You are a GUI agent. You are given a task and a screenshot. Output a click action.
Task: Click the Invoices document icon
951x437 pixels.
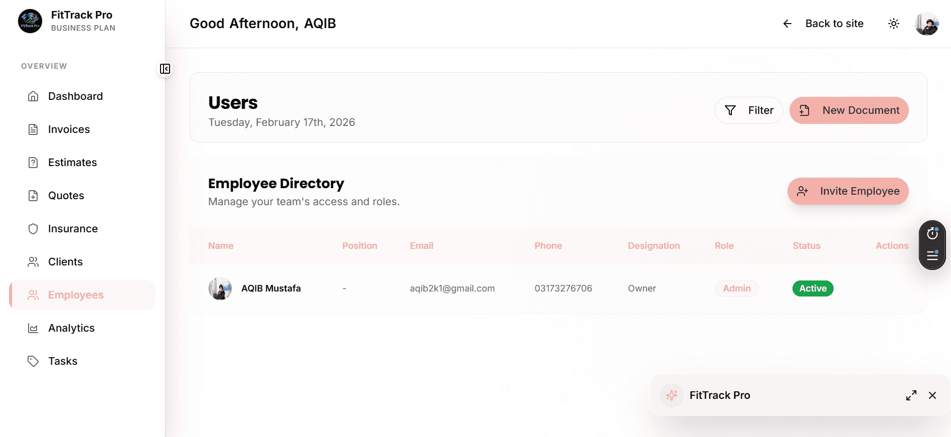click(x=33, y=129)
